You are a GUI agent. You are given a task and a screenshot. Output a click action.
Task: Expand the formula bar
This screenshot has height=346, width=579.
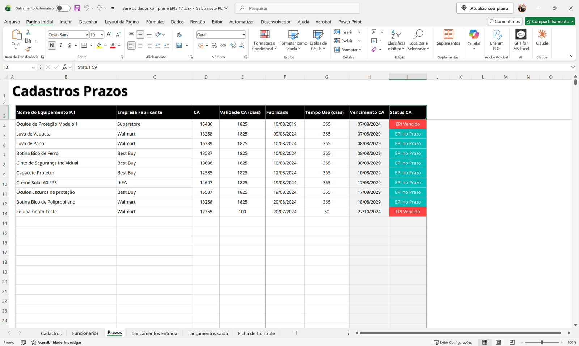(573, 67)
